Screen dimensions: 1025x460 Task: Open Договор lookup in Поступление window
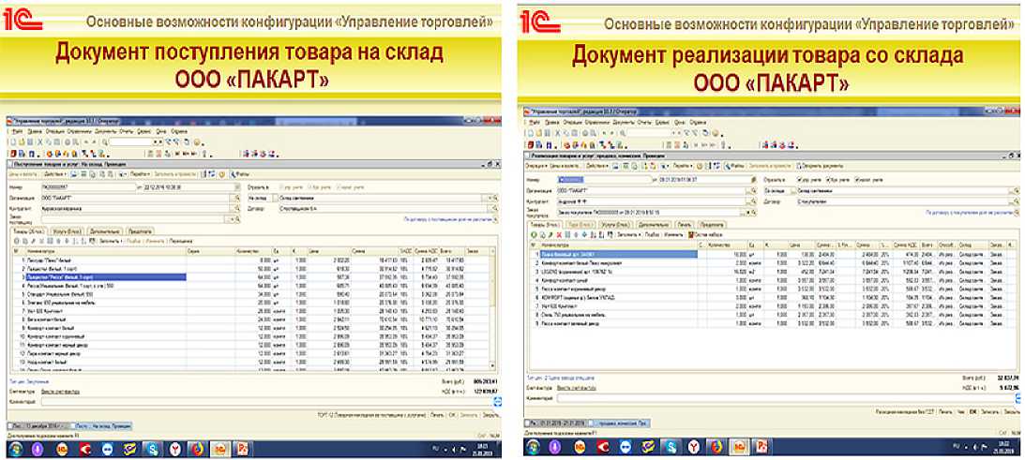pos(495,208)
